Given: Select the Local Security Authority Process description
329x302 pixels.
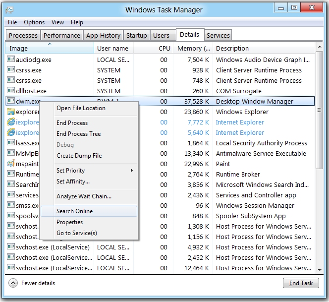Looking at the screenshot, I should pos(262,143).
